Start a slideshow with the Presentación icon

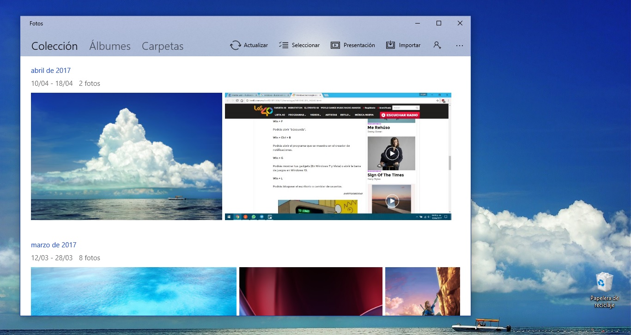(335, 45)
